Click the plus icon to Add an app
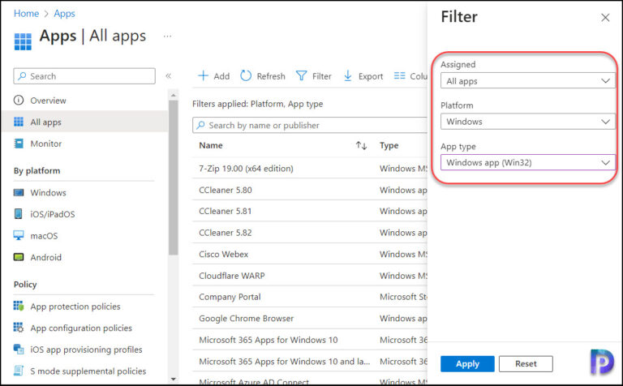The image size is (623, 386). 203,75
